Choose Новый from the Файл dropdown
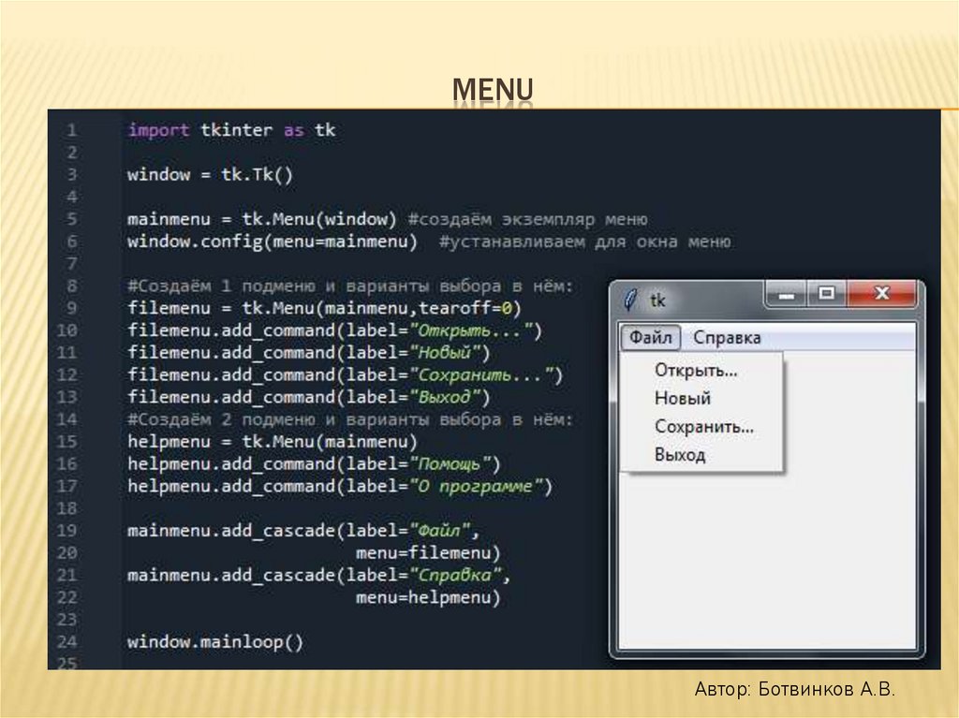 683,398
